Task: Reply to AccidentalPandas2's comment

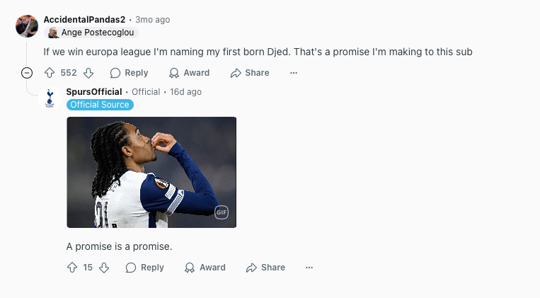Action: point(129,73)
